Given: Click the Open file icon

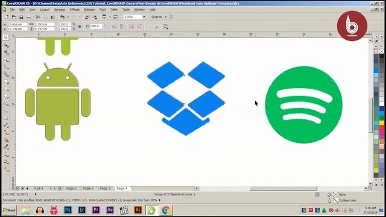Looking at the screenshot, I should coord(14,17).
